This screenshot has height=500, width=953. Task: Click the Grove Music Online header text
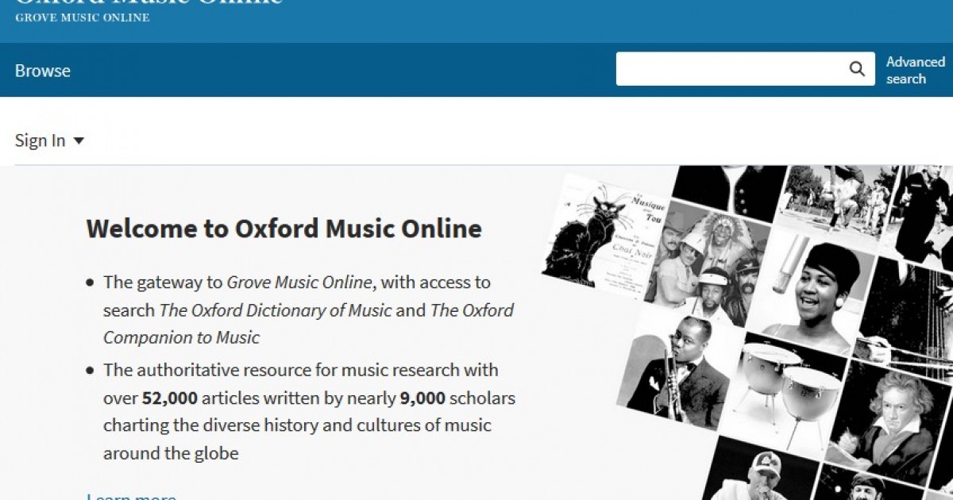(83, 17)
